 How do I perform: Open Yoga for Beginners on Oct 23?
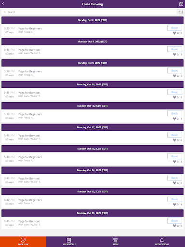pyautogui.click(x=30, y=157)
